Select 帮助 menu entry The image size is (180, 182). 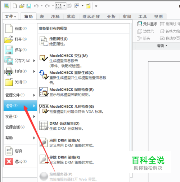tap(20, 138)
